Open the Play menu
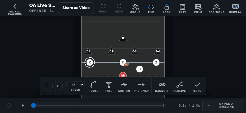 pos(182,9)
